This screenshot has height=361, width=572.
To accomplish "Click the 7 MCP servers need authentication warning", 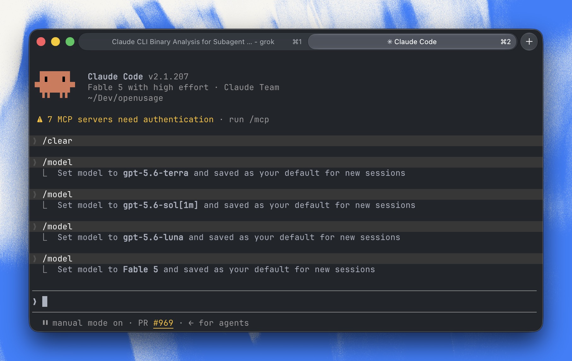I will [x=131, y=119].
